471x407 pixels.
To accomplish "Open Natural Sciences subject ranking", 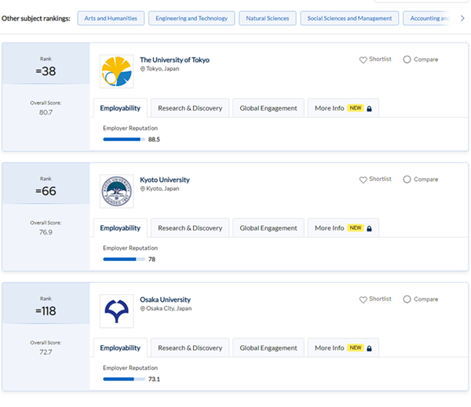I will (268, 18).
